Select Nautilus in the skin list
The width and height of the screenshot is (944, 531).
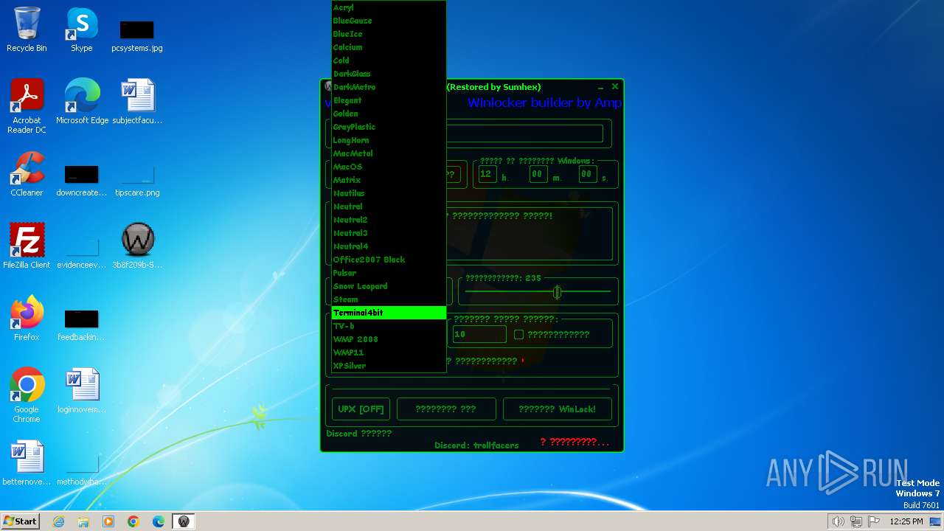click(x=389, y=193)
